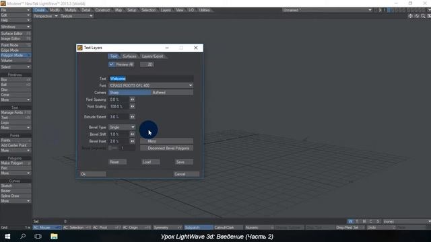Click the Text input field showing Welcome
Viewport: 431px width, 242px height.
151,79
